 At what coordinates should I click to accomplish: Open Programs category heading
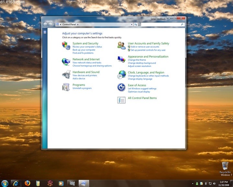point(79,85)
